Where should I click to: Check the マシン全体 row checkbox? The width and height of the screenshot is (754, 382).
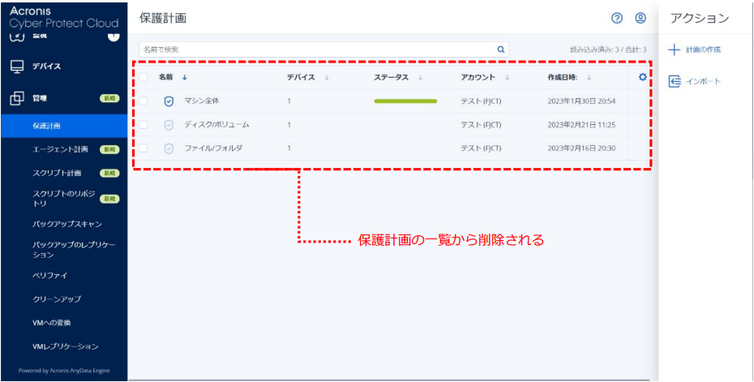click(x=144, y=101)
